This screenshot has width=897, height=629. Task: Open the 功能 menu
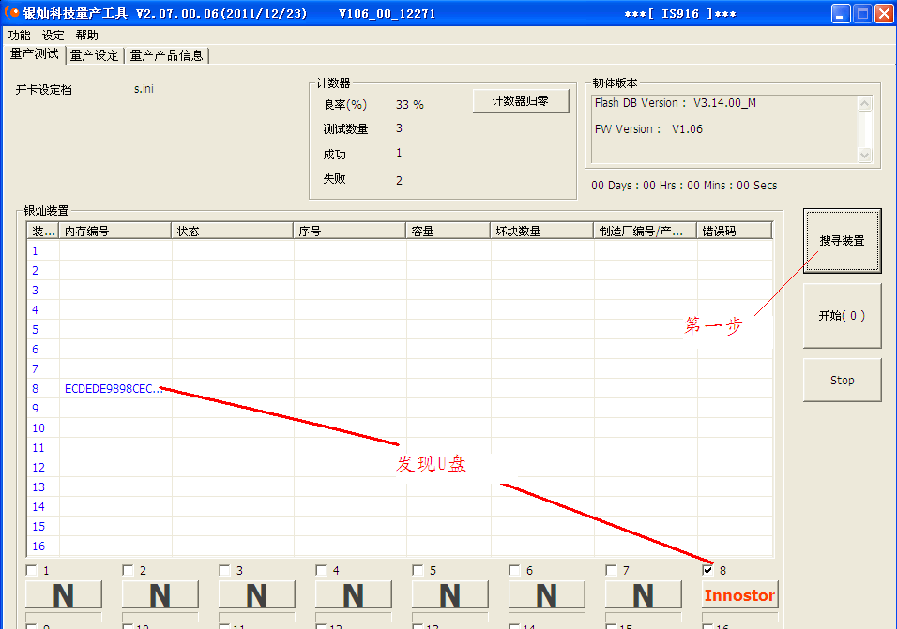[x=19, y=36]
